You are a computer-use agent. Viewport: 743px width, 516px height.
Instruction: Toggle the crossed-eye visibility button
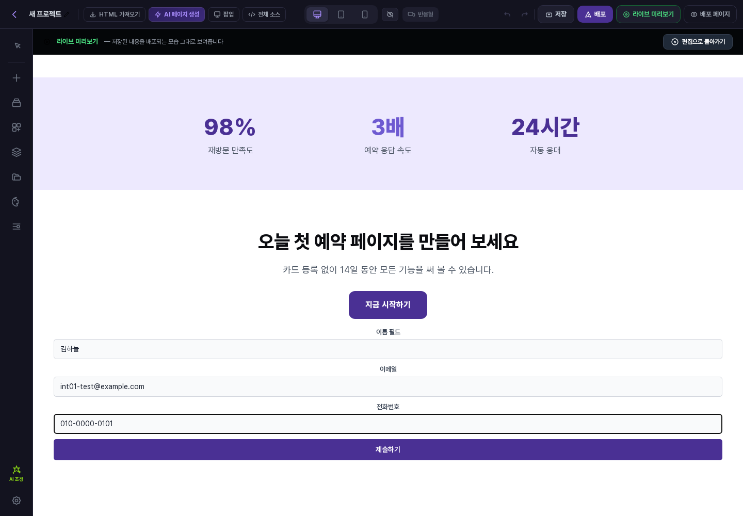(390, 14)
